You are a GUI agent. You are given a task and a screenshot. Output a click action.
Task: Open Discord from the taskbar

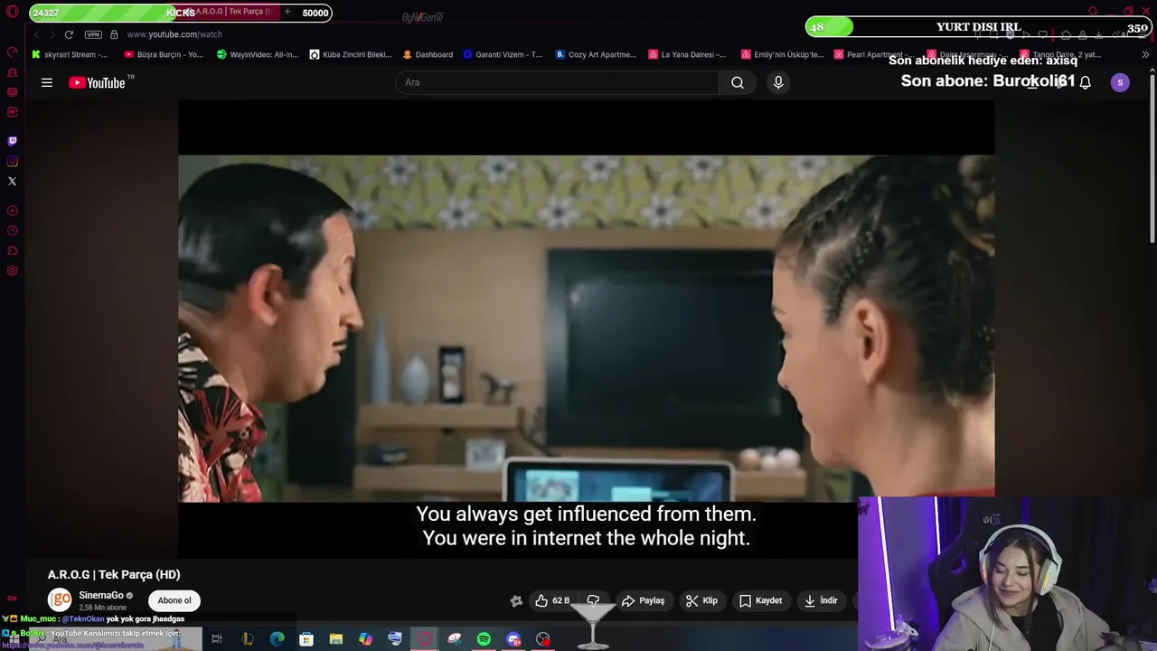pos(513,639)
